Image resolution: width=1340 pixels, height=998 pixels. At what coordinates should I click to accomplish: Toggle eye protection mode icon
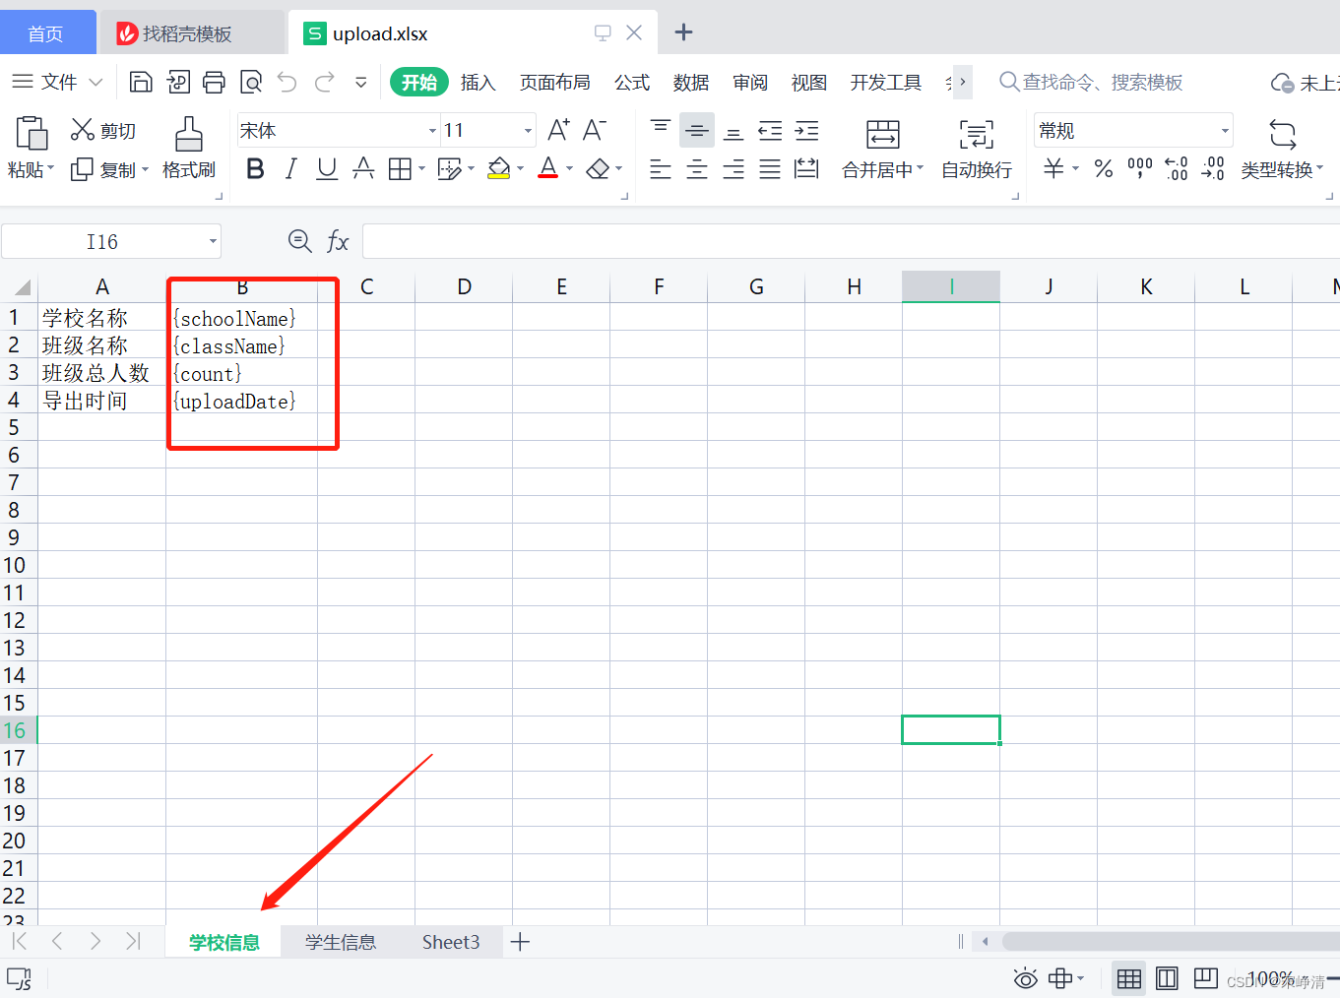pos(1026,978)
